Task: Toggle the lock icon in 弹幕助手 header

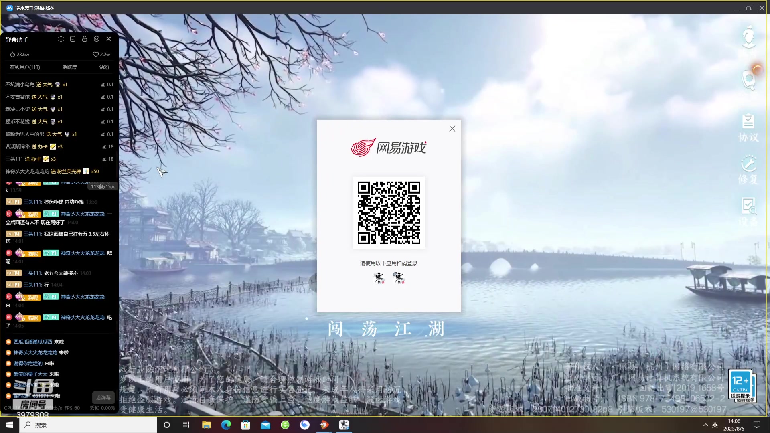Action: click(x=85, y=39)
